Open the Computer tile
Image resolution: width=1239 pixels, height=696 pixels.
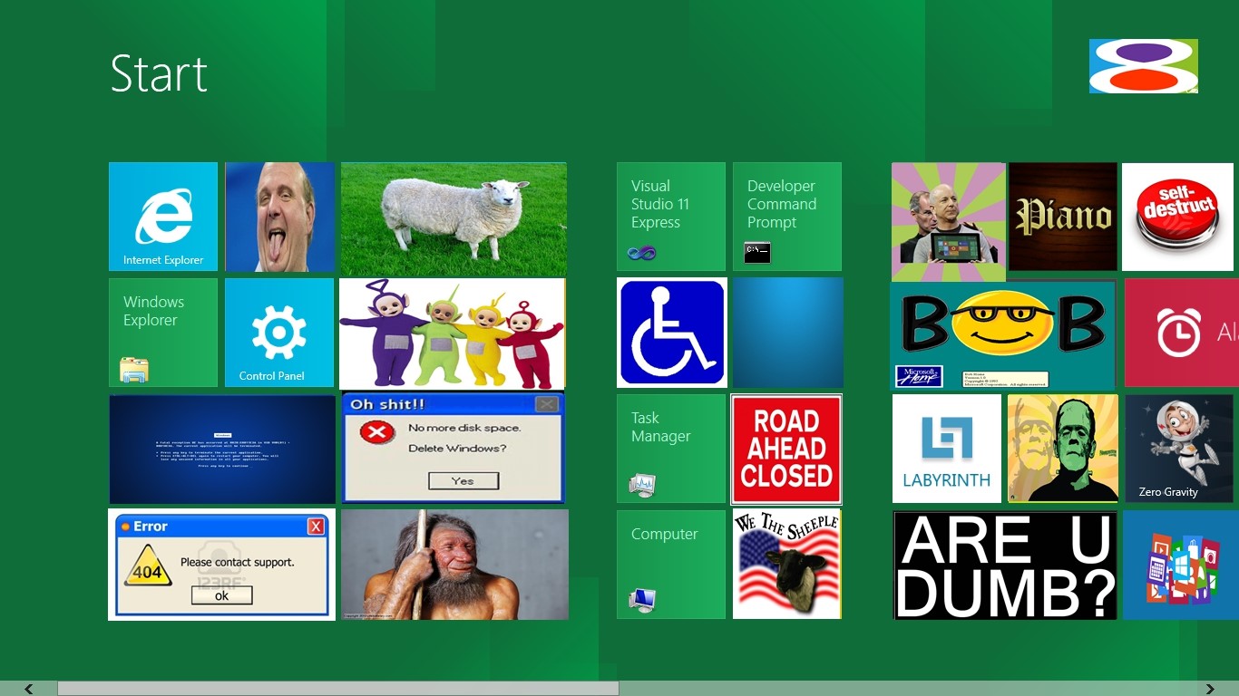point(671,565)
